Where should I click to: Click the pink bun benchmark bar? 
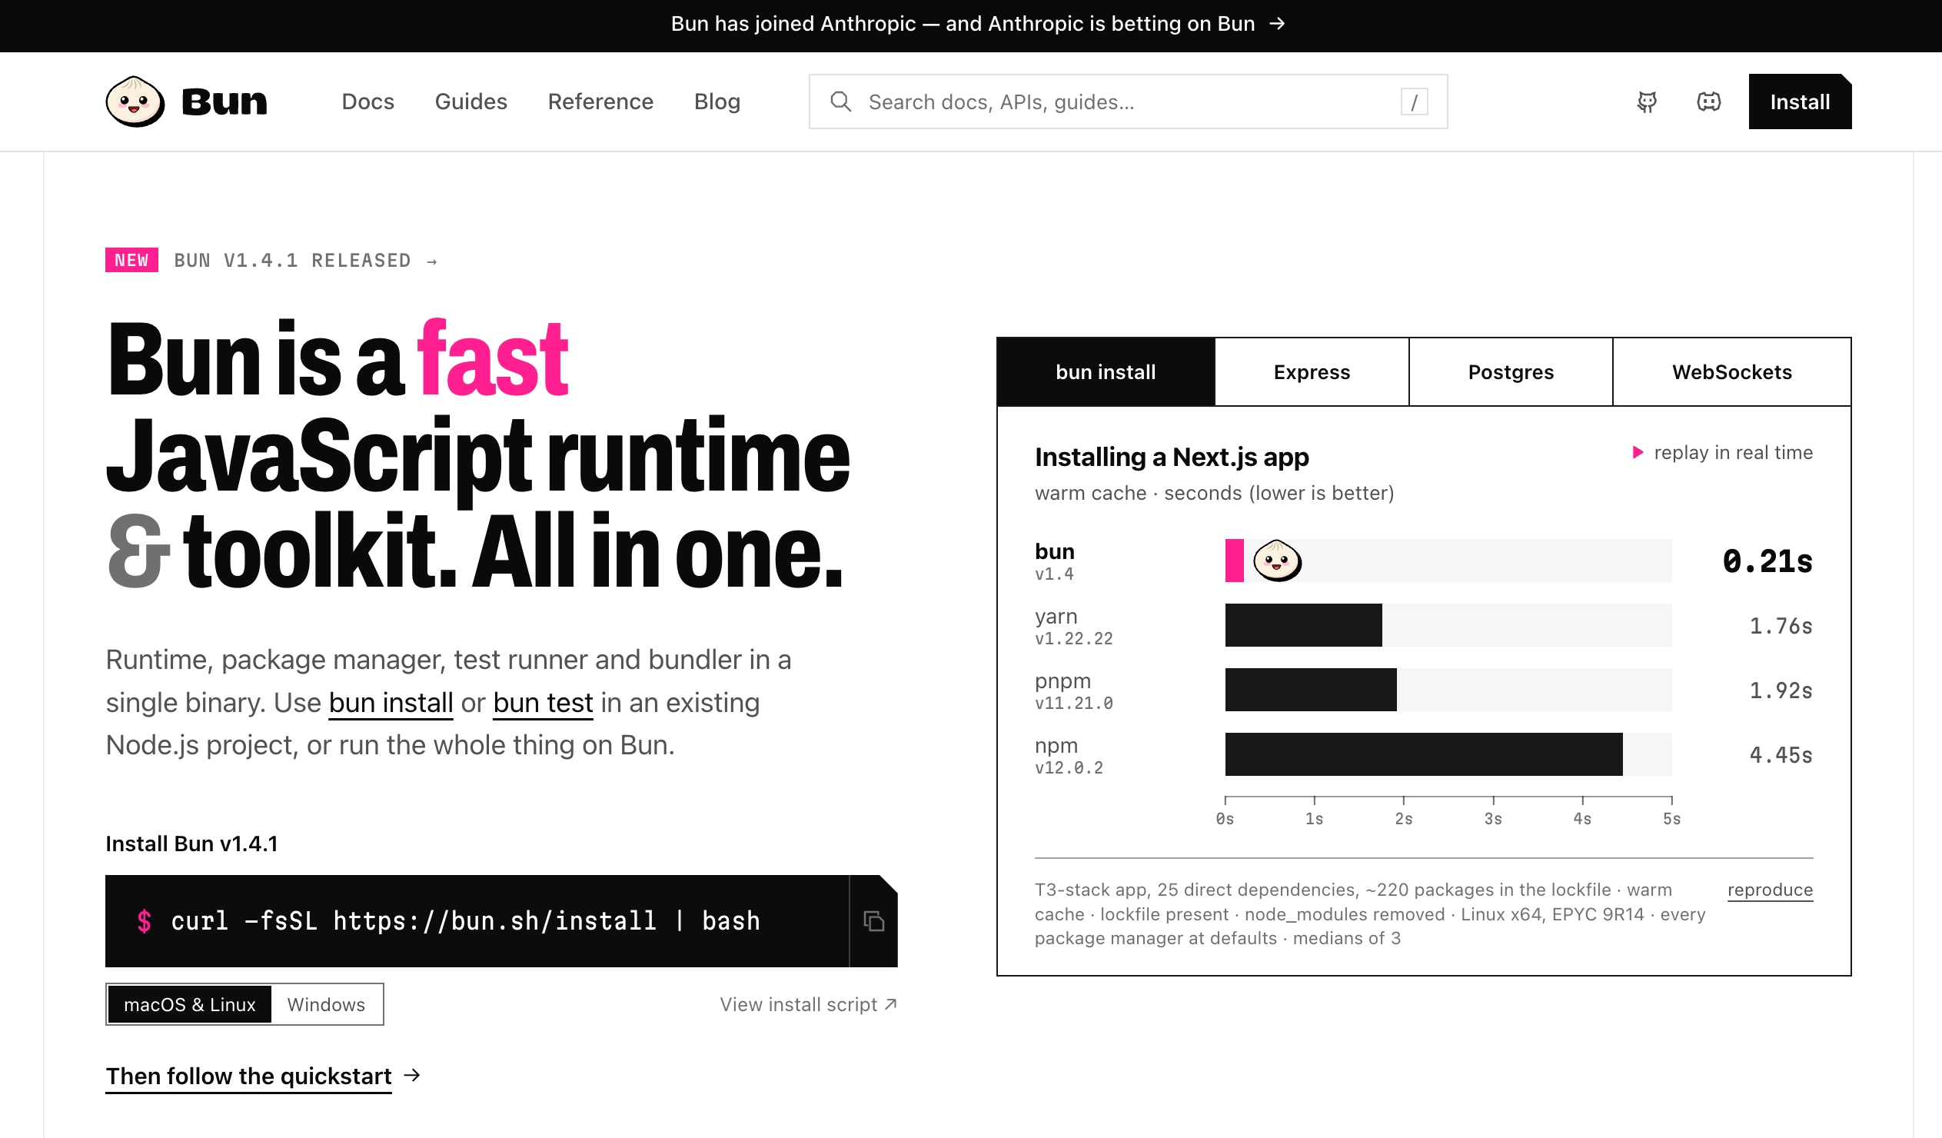[1234, 561]
